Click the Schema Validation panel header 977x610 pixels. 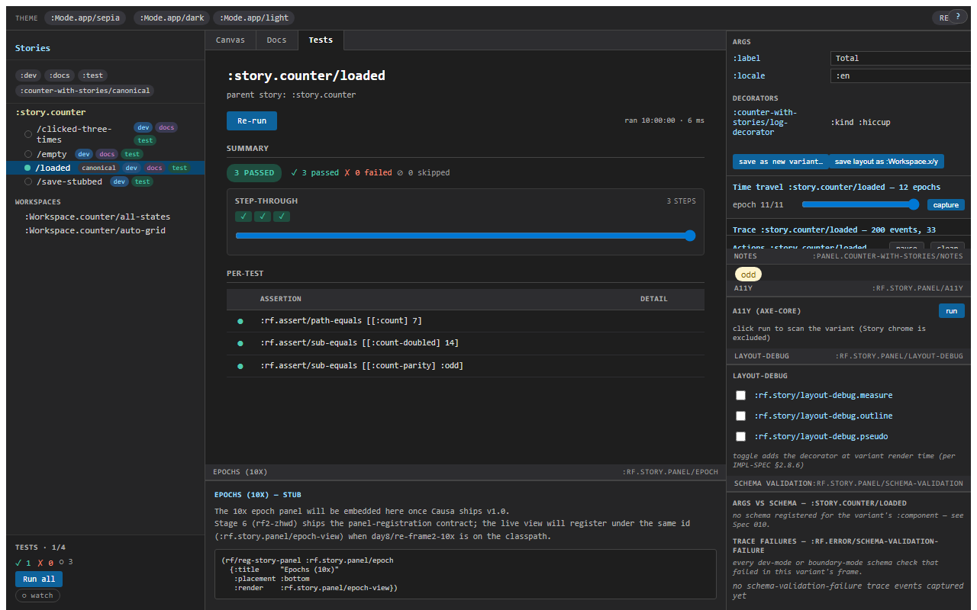[x=848, y=483]
